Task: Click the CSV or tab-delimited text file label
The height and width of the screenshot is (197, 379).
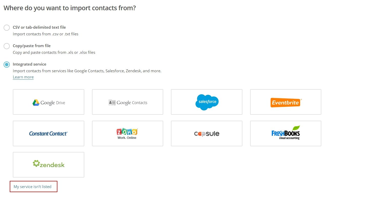Action: click(x=39, y=27)
